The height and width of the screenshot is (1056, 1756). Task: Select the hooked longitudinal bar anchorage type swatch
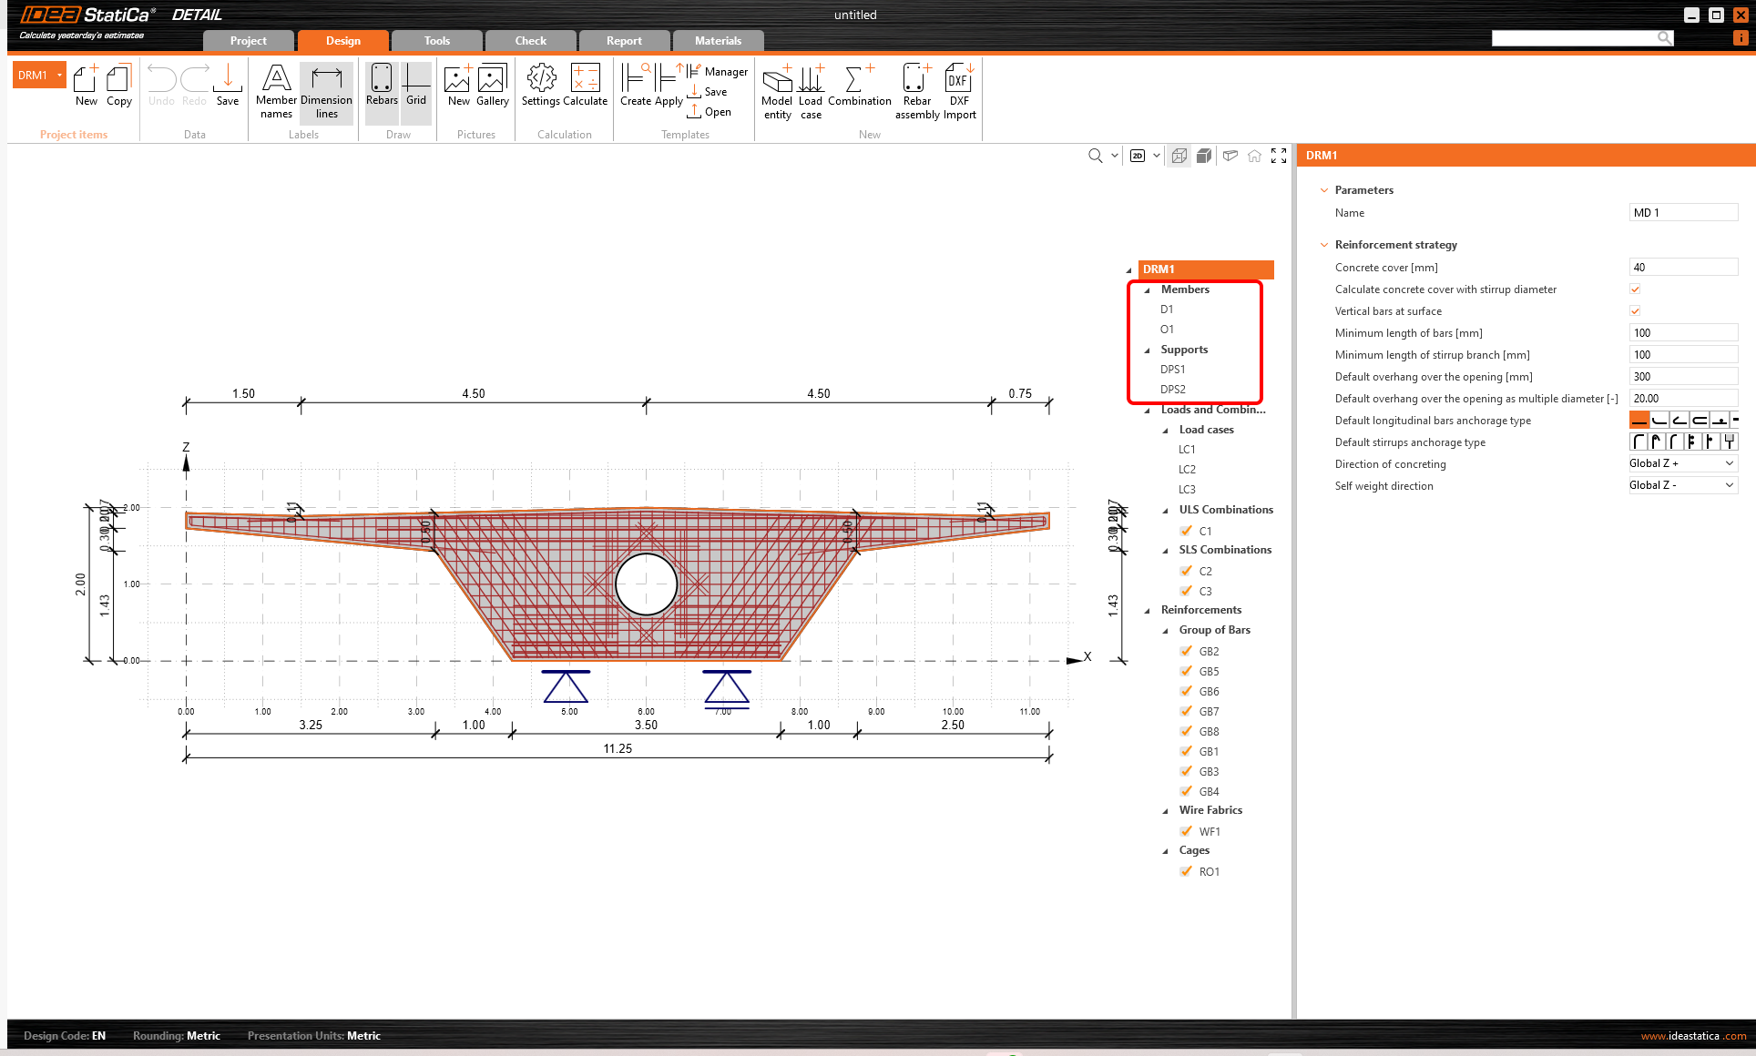coord(1659,419)
